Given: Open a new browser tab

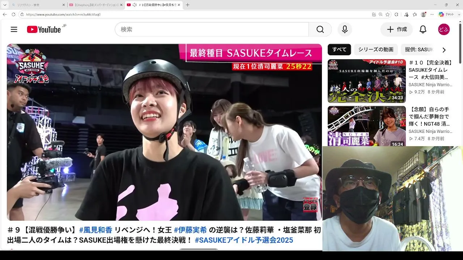Looking at the screenshot, I should click(187, 5).
